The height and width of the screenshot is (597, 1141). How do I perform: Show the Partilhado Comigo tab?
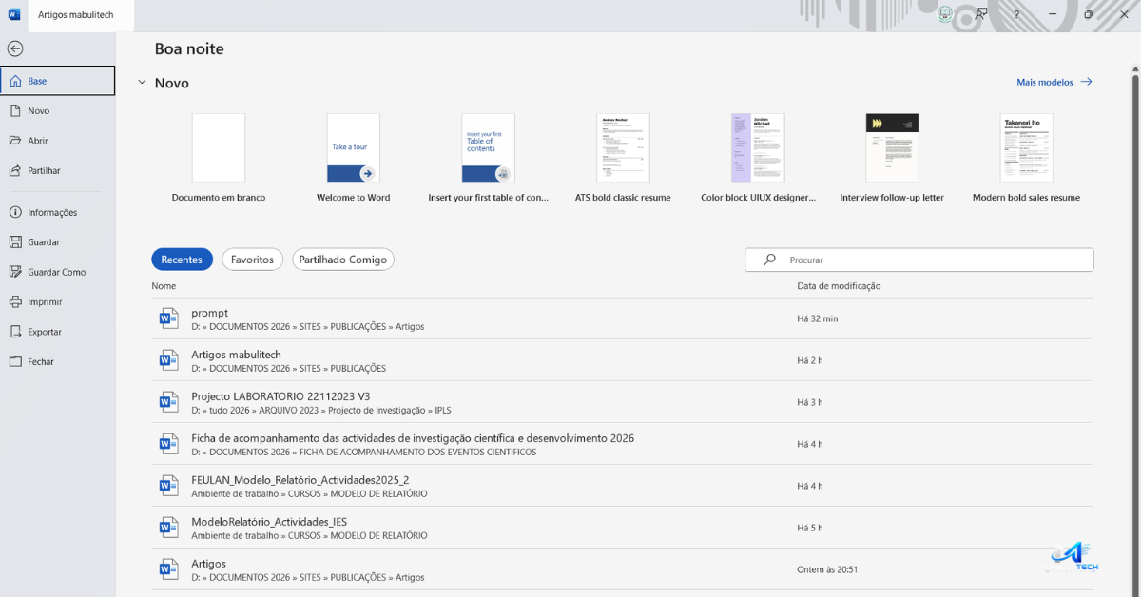pos(343,260)
